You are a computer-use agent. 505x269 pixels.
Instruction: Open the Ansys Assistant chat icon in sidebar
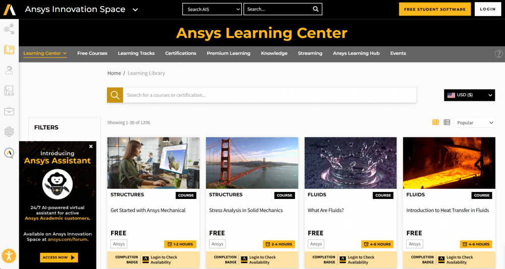pos(9,153)
